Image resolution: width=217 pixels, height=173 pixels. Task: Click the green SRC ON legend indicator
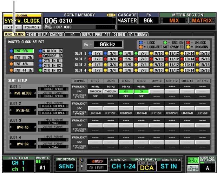point(165,42)
